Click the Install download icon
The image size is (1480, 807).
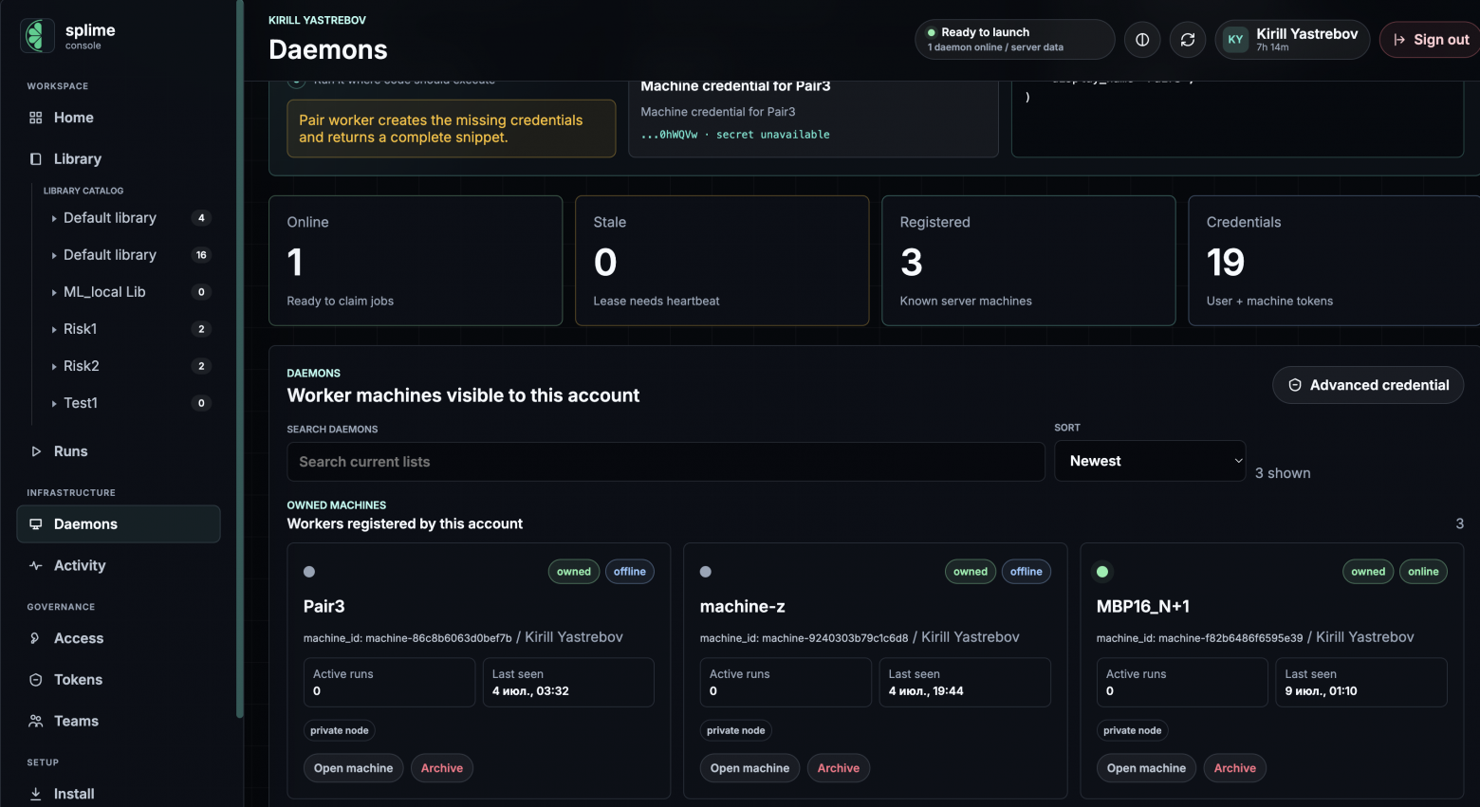click(36, 794)
